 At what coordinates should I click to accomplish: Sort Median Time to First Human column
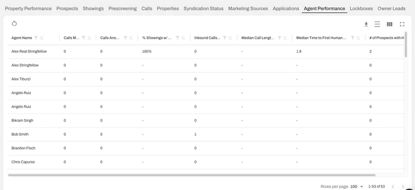pos(358,38)
